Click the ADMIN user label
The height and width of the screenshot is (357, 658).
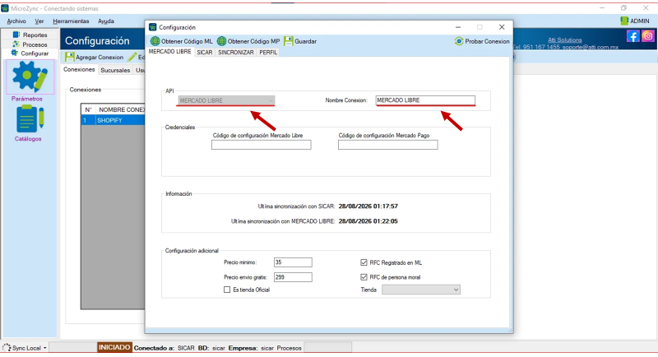(640, 21)
